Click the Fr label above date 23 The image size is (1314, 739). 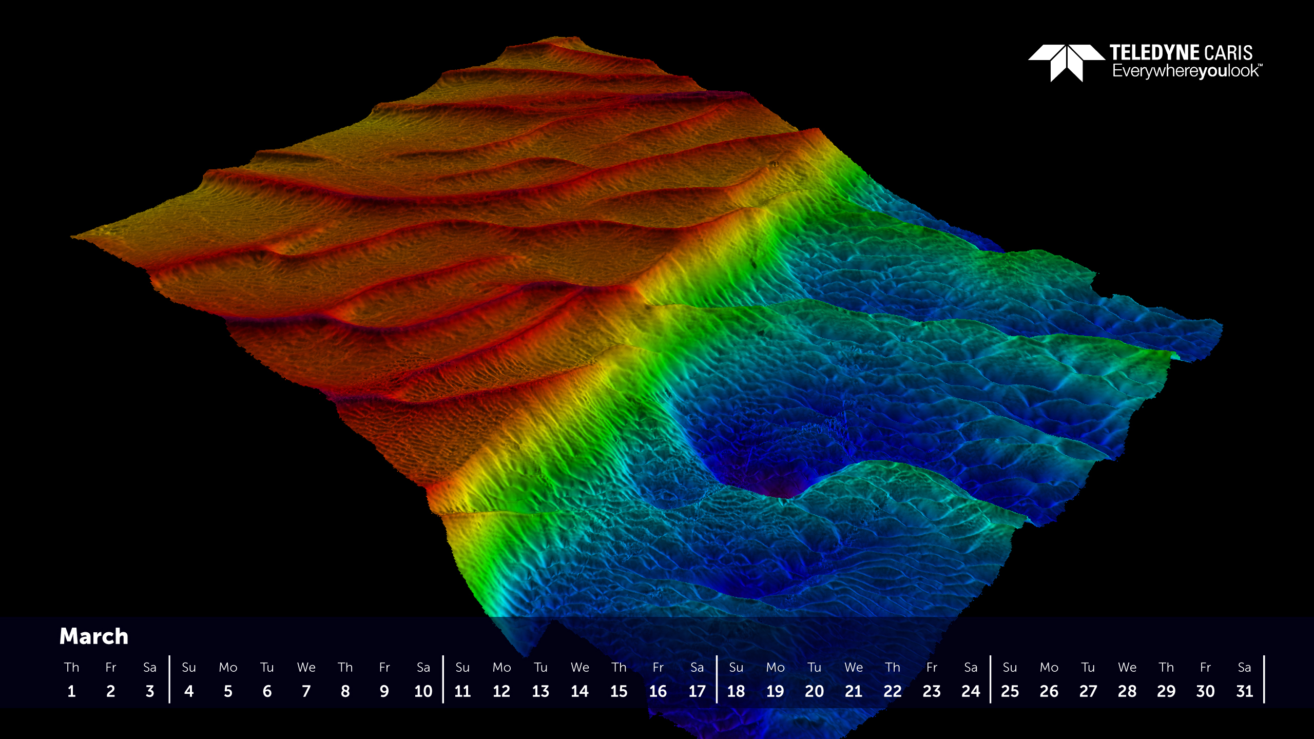point(932,667)
